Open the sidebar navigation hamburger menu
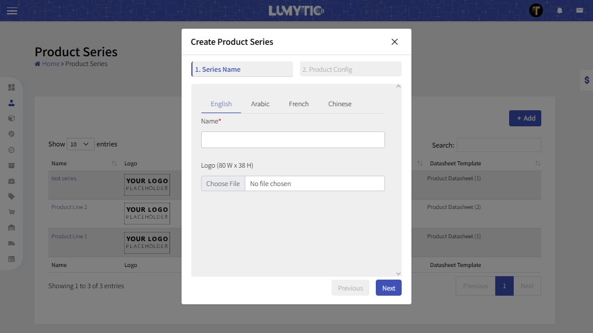 tap(11, 11)
